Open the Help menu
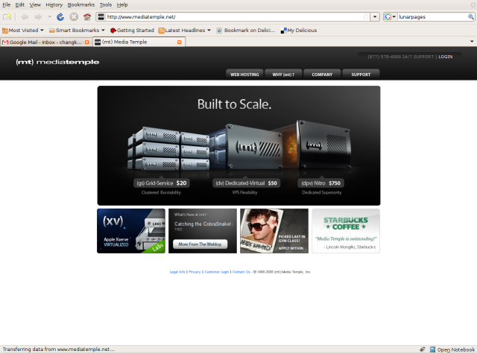 (122, 4)
